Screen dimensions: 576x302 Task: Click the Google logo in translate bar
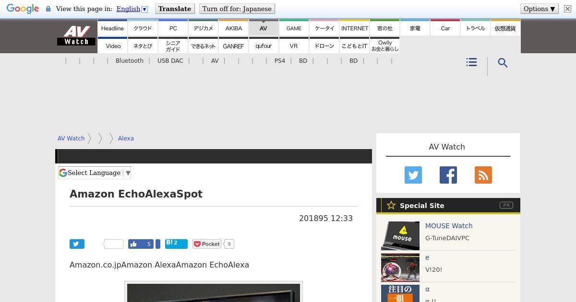(x=23, y=9)
